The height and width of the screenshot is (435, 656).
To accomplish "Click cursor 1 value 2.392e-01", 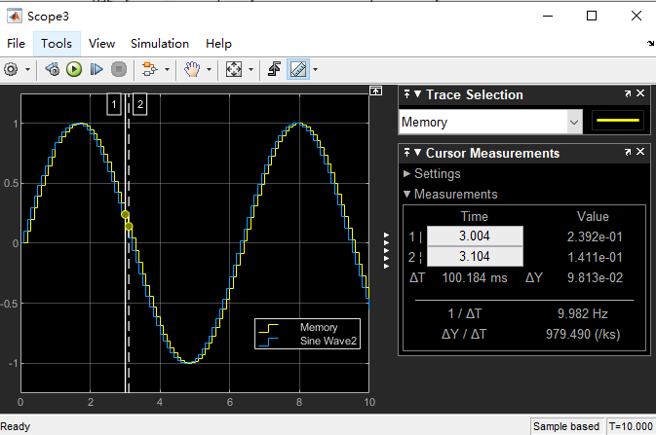I will click(595, 236).
